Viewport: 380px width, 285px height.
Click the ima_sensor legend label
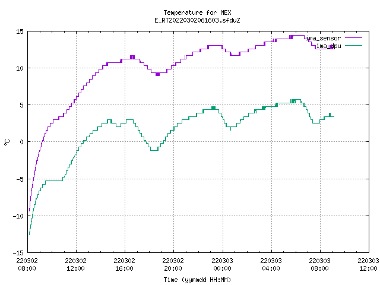(x=323, y=38)
